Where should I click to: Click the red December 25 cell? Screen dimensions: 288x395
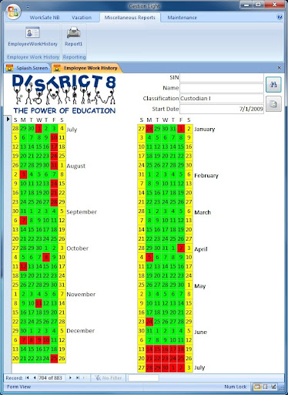pos(54,358)
